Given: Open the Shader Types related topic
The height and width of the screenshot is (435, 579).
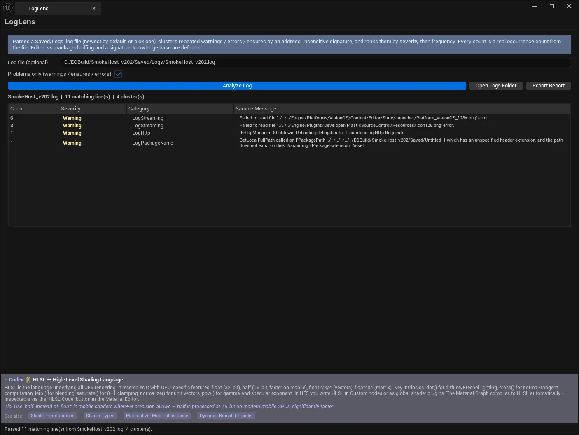Looking at the screenshot, I should point(100,416).
